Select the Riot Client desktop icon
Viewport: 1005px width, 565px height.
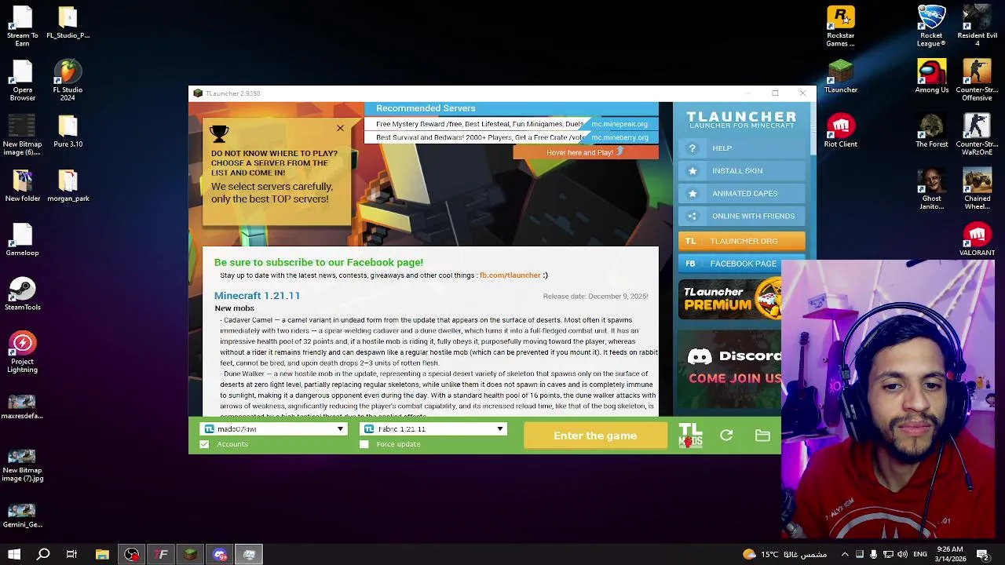[x=840, y=130]
